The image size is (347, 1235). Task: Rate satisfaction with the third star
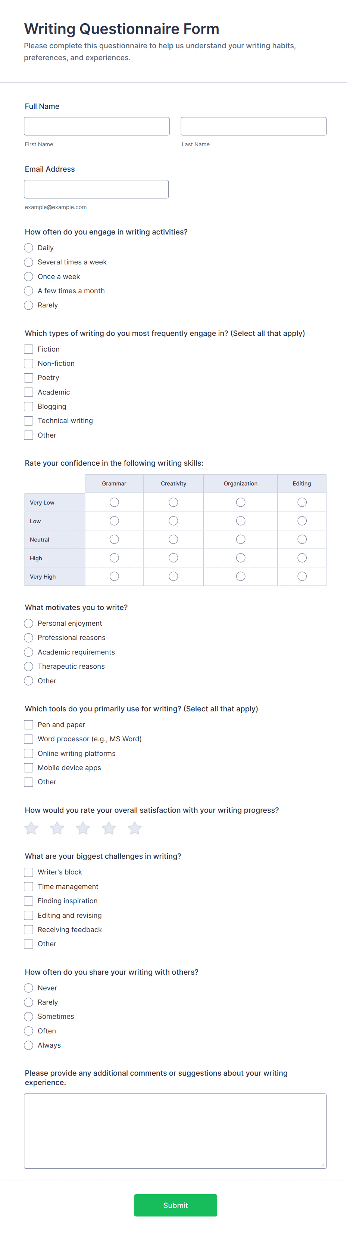tap(83, 828)
